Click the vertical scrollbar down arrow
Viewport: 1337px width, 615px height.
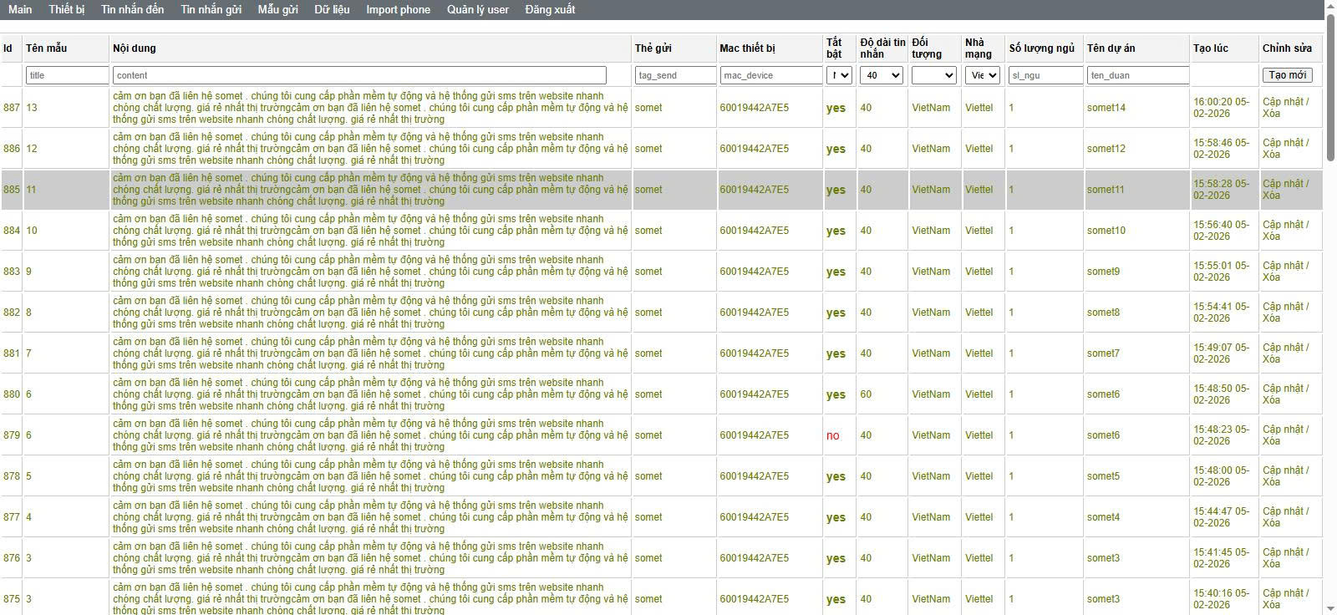pos(1330,608)
